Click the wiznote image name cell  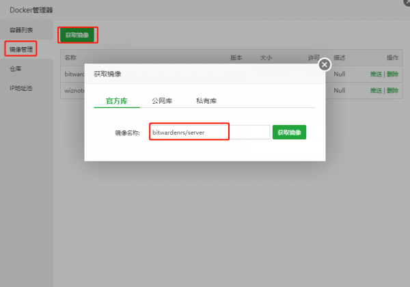(x=74, y=90)
